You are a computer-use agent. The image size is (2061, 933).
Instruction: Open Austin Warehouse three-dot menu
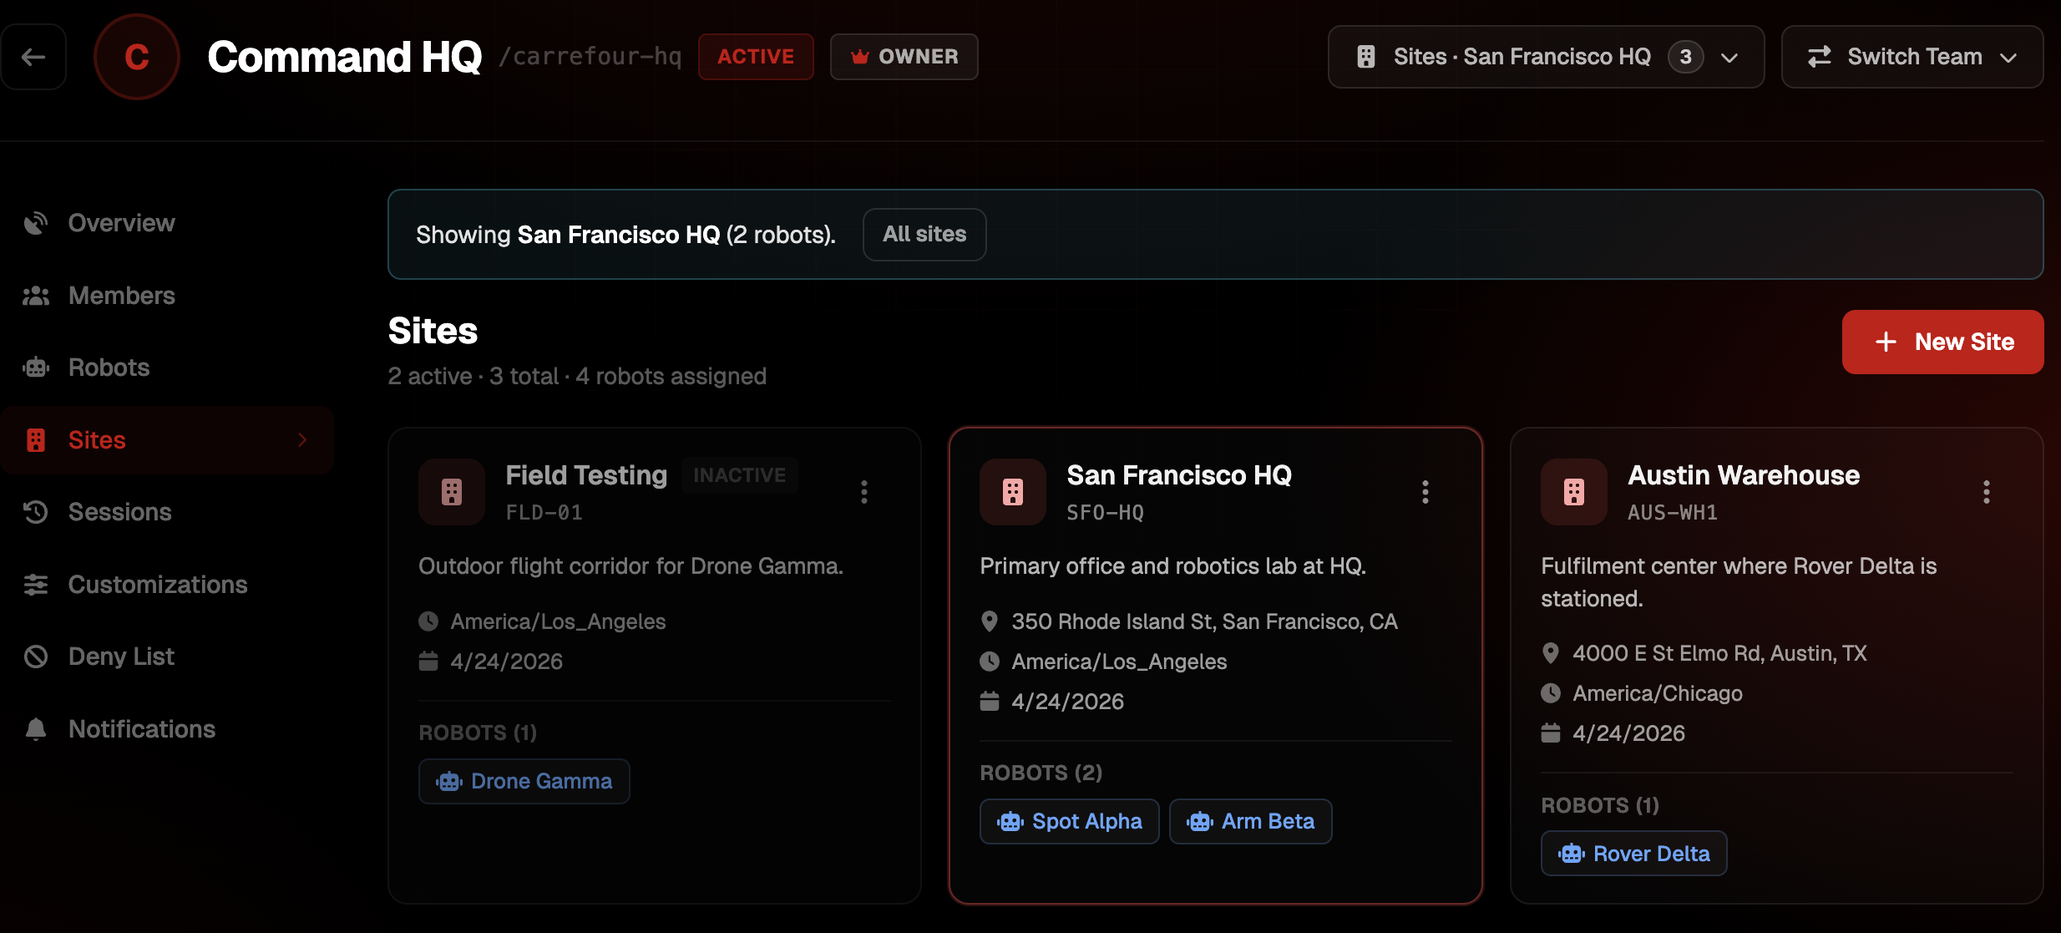click(1987, 492)
